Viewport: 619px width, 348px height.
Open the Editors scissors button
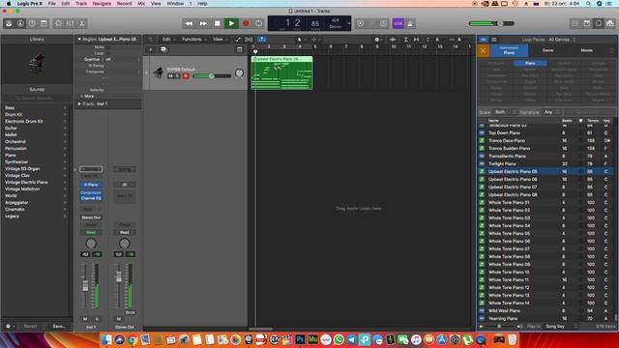(x=81, y=23)
